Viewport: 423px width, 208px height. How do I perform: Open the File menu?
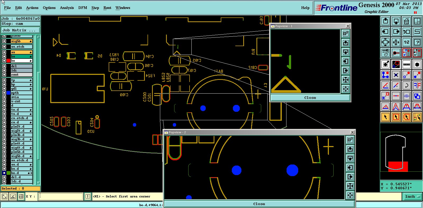pos(7,8)
